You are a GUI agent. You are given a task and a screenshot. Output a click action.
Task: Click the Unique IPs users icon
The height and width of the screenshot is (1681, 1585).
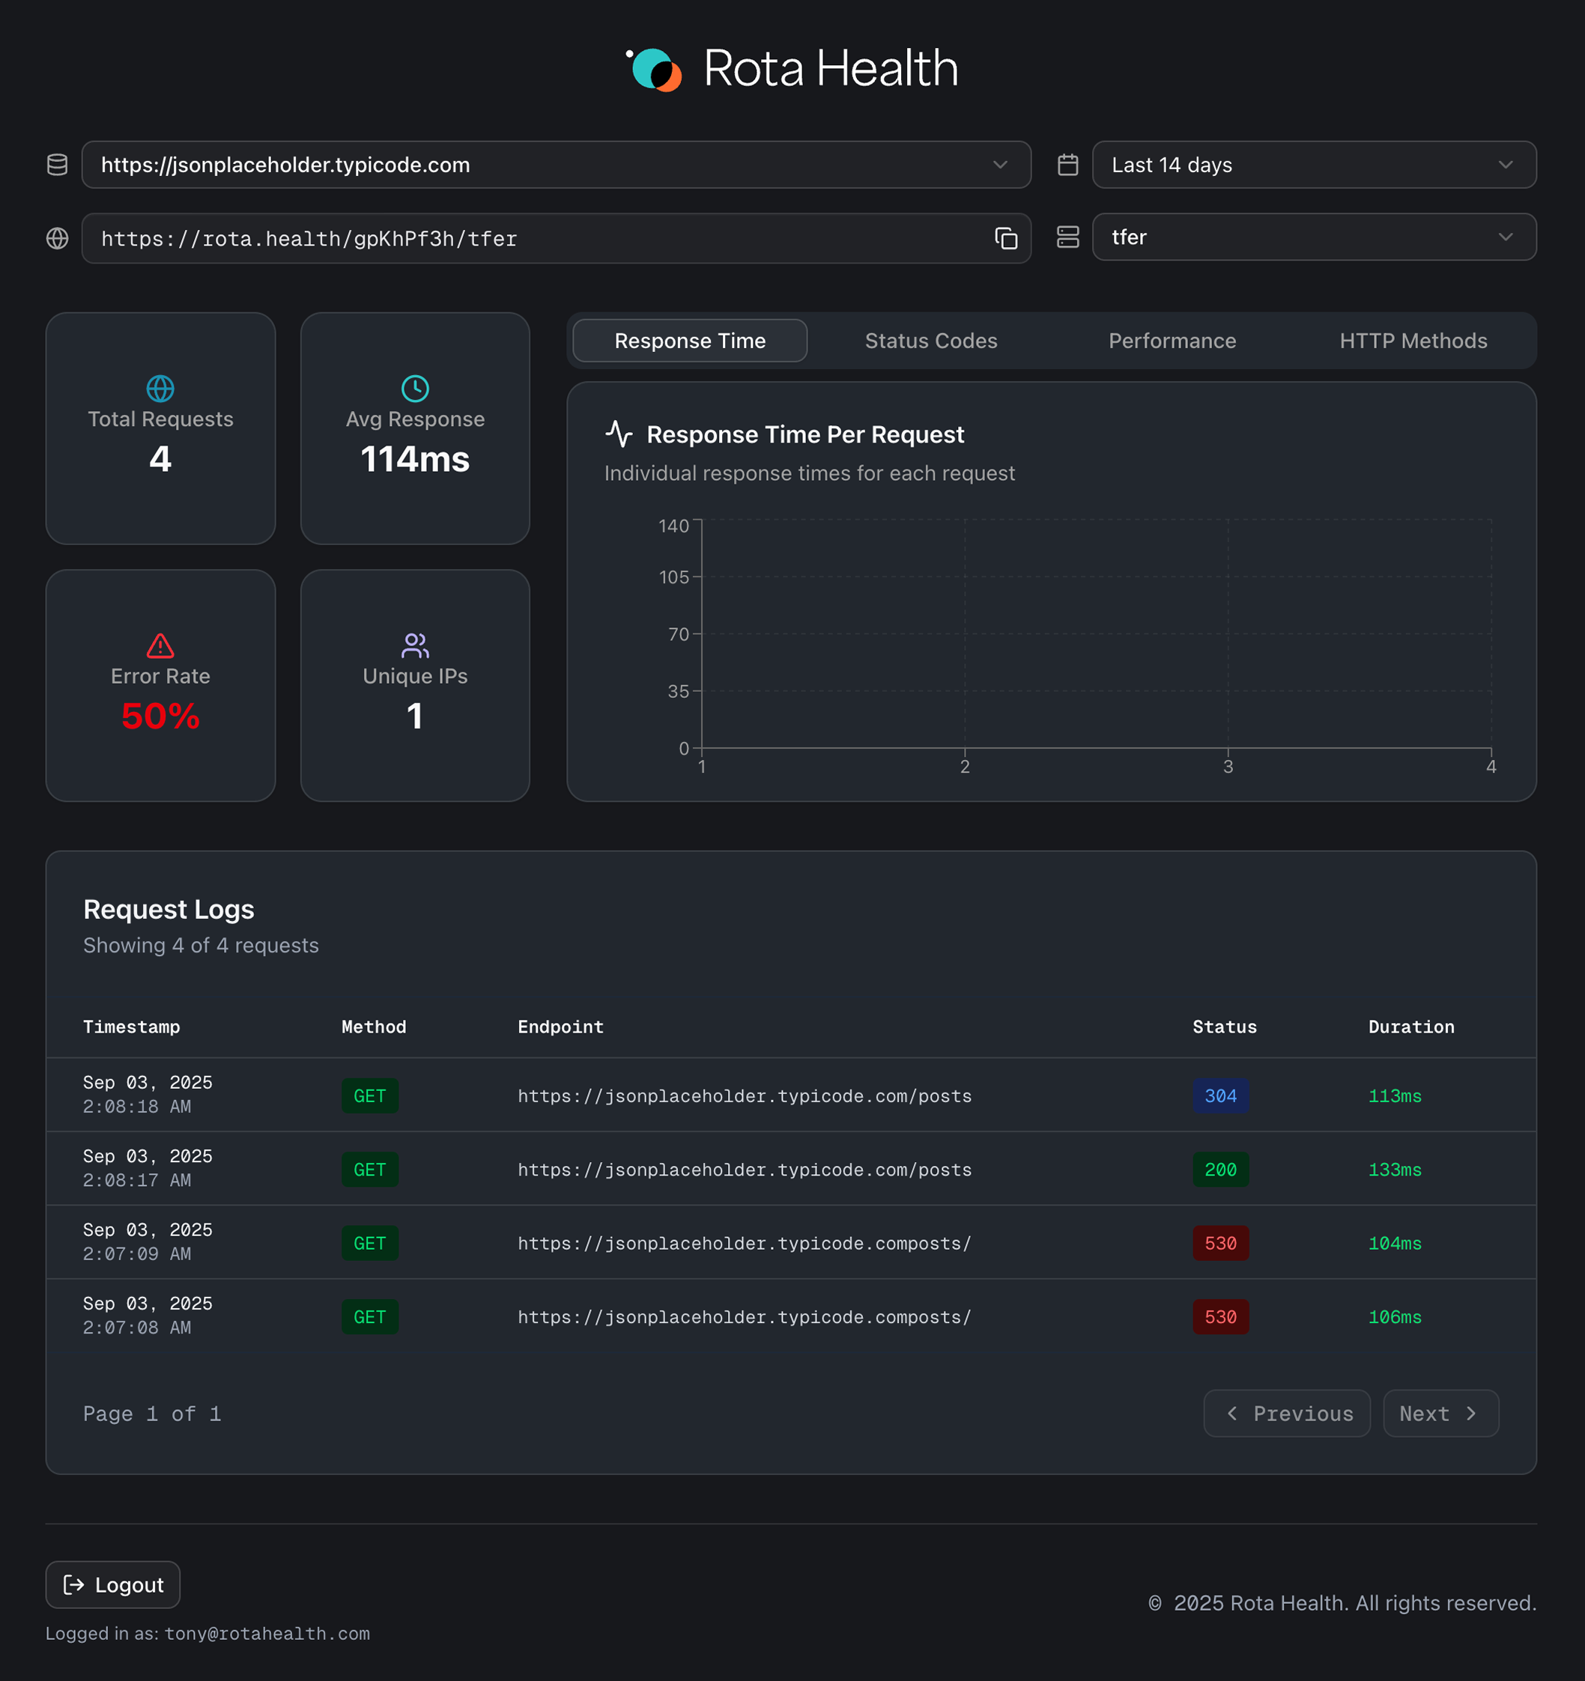click(x=414, y=645)
